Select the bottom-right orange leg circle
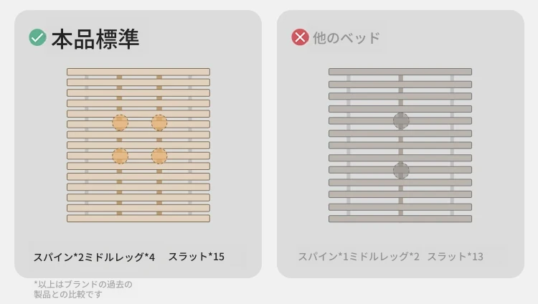The image size is (538, 304). coord(159,156)
